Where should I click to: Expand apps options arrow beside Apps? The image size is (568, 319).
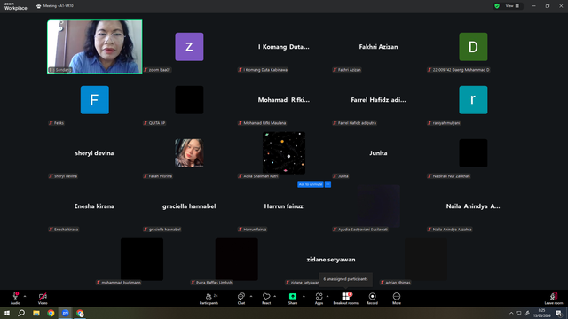pyautogui.click(x=327, y=296)
